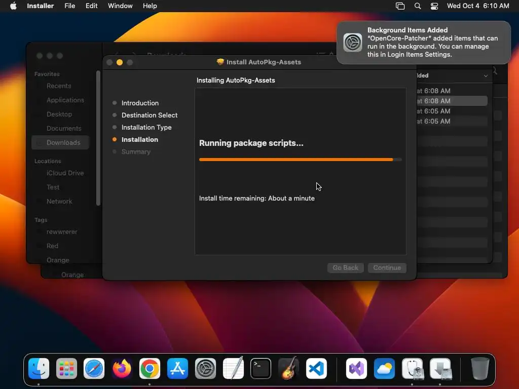Open Documents in Finder sidebar
The image size is (519, 389).
point(64,128)
